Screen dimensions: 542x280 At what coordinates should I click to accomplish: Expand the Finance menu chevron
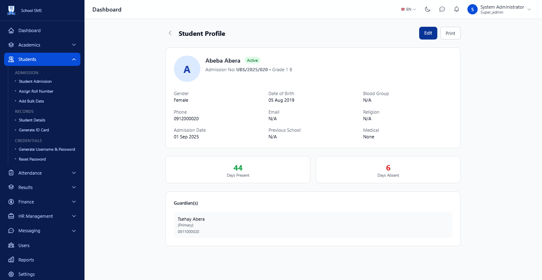click(x=74, y=202)
